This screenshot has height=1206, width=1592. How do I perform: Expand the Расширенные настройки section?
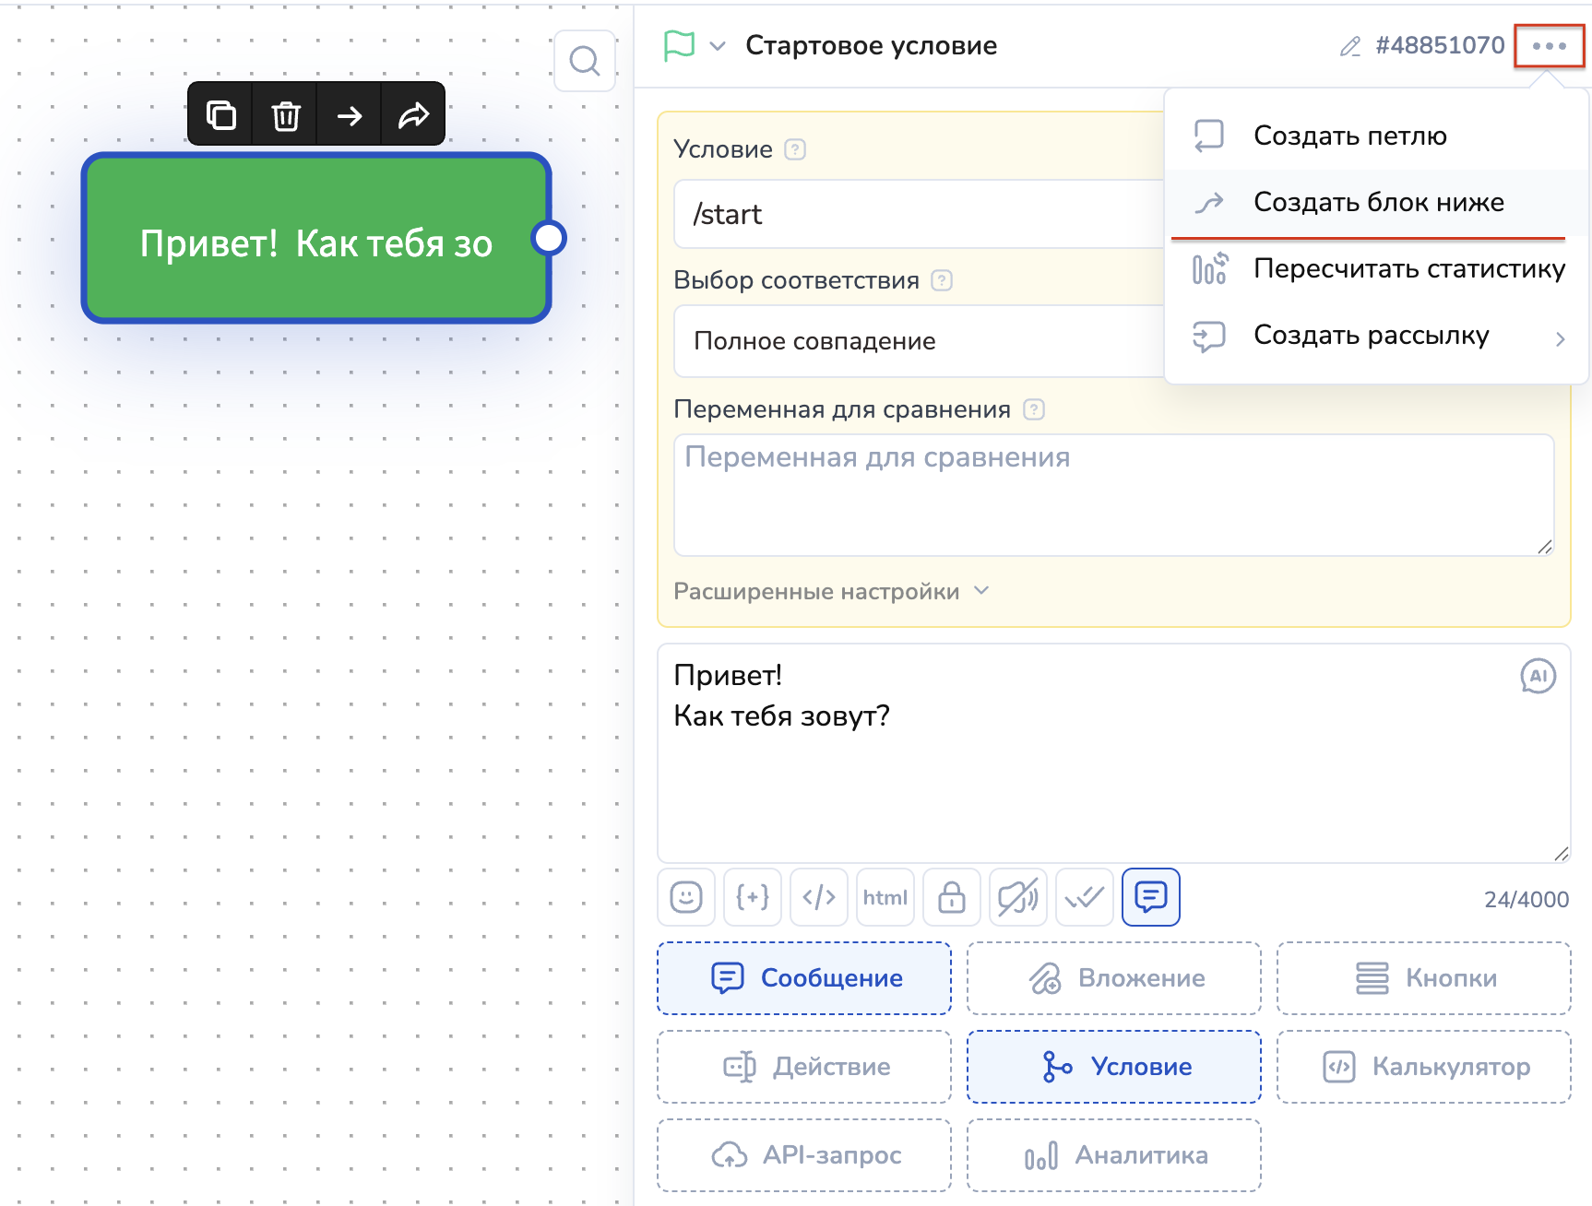830,591
